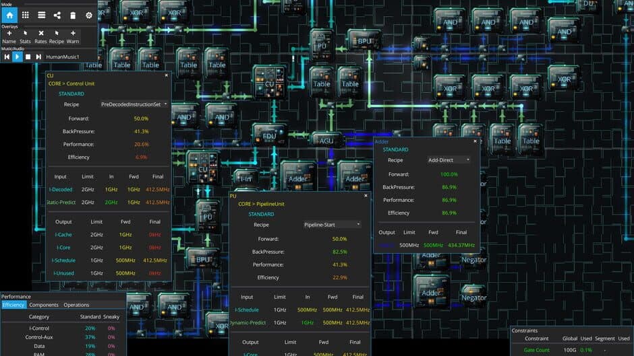Switch to the Operations tab
The width and height of the screenshot is (634, 356).
(x=76, y=305)
